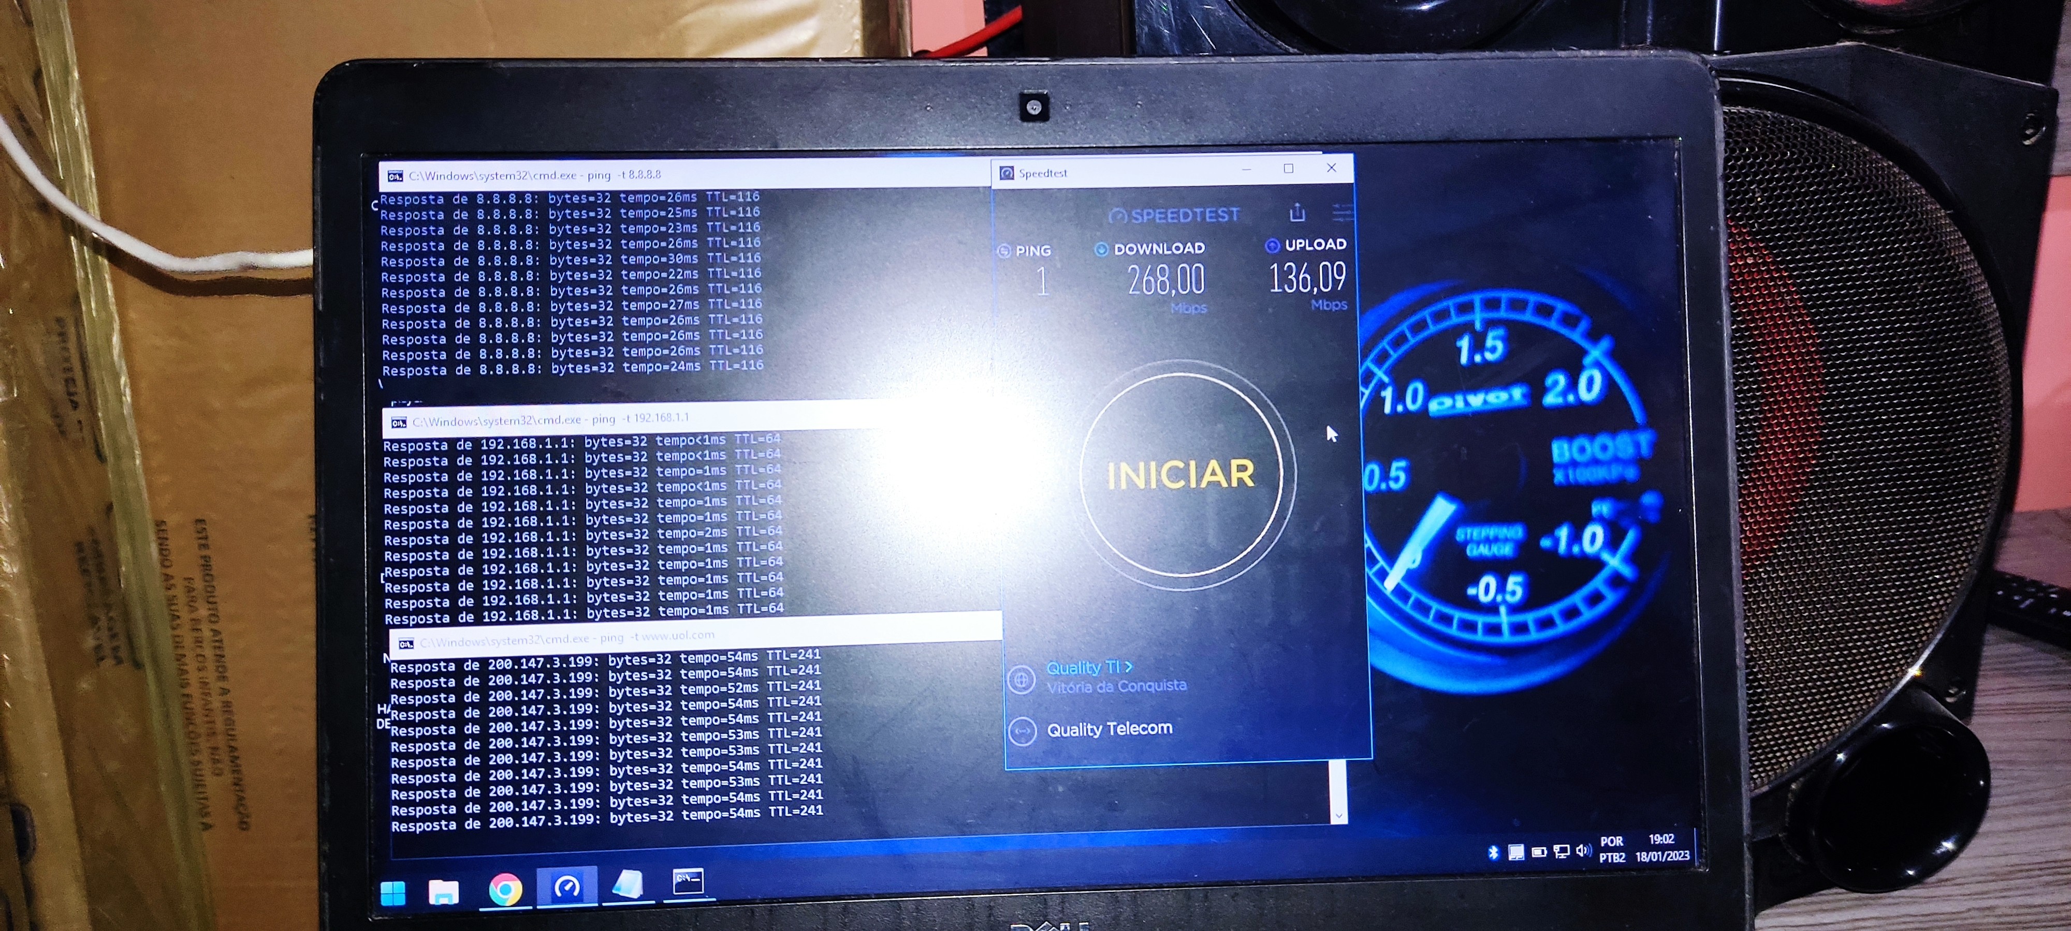Viewport: 2071px width, 931px height.
Task: Open the Windows Start menu
Action: 393,892
